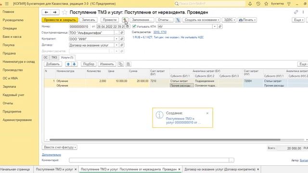Open the Дополнительно link

click(x=51, y=155)
